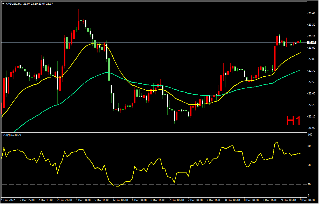Click the RSI scale value 50
This screenshot has width=319, height=204.
[310, 165]
